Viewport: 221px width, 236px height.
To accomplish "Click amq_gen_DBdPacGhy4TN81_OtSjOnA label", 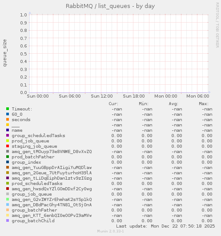I will pyautogui.click(x=52, y=205).
